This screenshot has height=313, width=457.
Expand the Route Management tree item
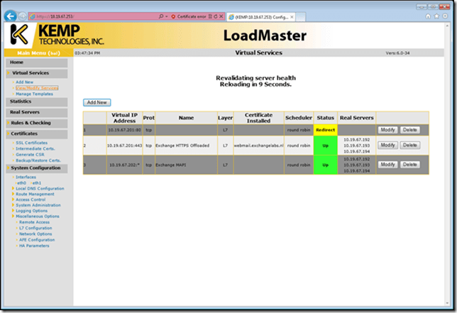35,194
